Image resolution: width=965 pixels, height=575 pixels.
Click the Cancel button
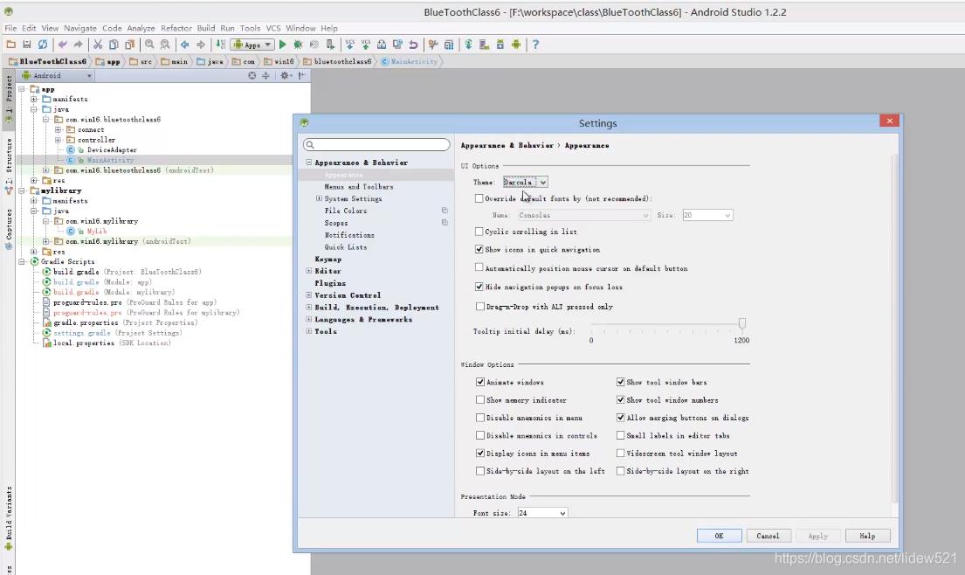(x=768, y=536)
